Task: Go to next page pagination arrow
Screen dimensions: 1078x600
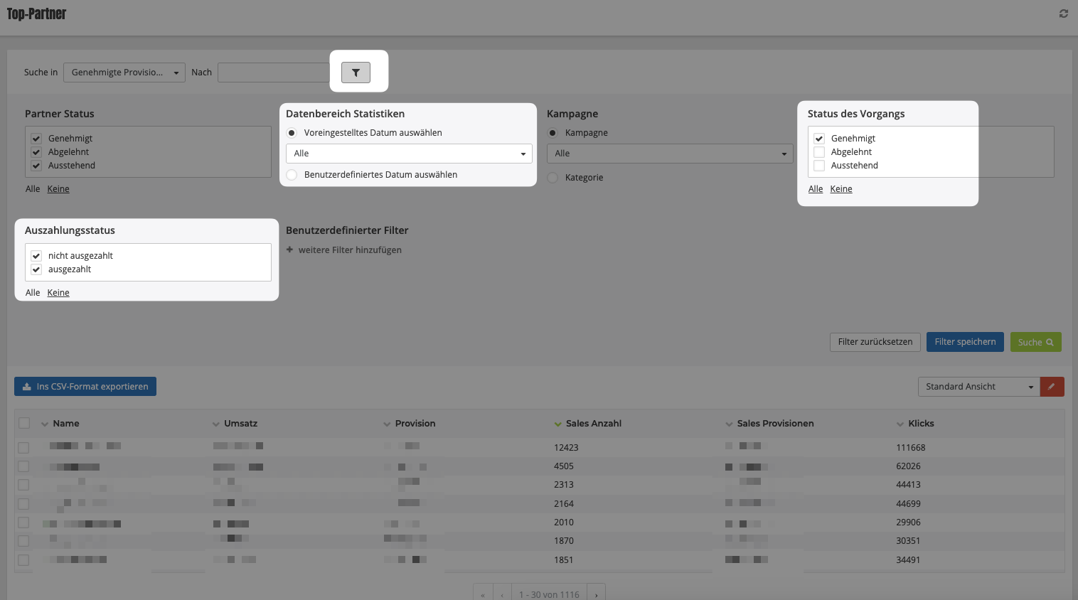Action: [x=596, y=594]
